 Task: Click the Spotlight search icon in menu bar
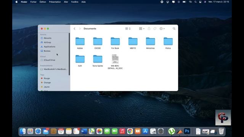coord(196,2)
